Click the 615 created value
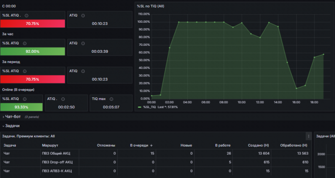Viewport: 335px width, 178px height. [267, 162]
